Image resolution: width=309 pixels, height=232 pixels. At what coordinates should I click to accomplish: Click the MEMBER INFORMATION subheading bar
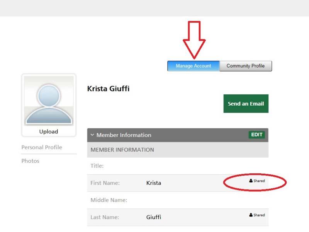[178, 150]
